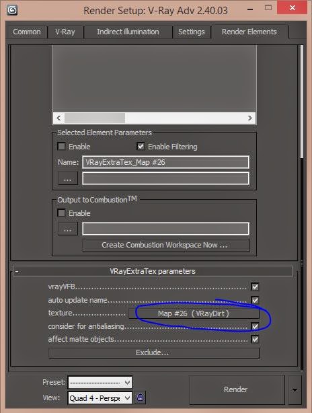
Task: Open the Preset dropdown
Action: (x=100, y=382)
